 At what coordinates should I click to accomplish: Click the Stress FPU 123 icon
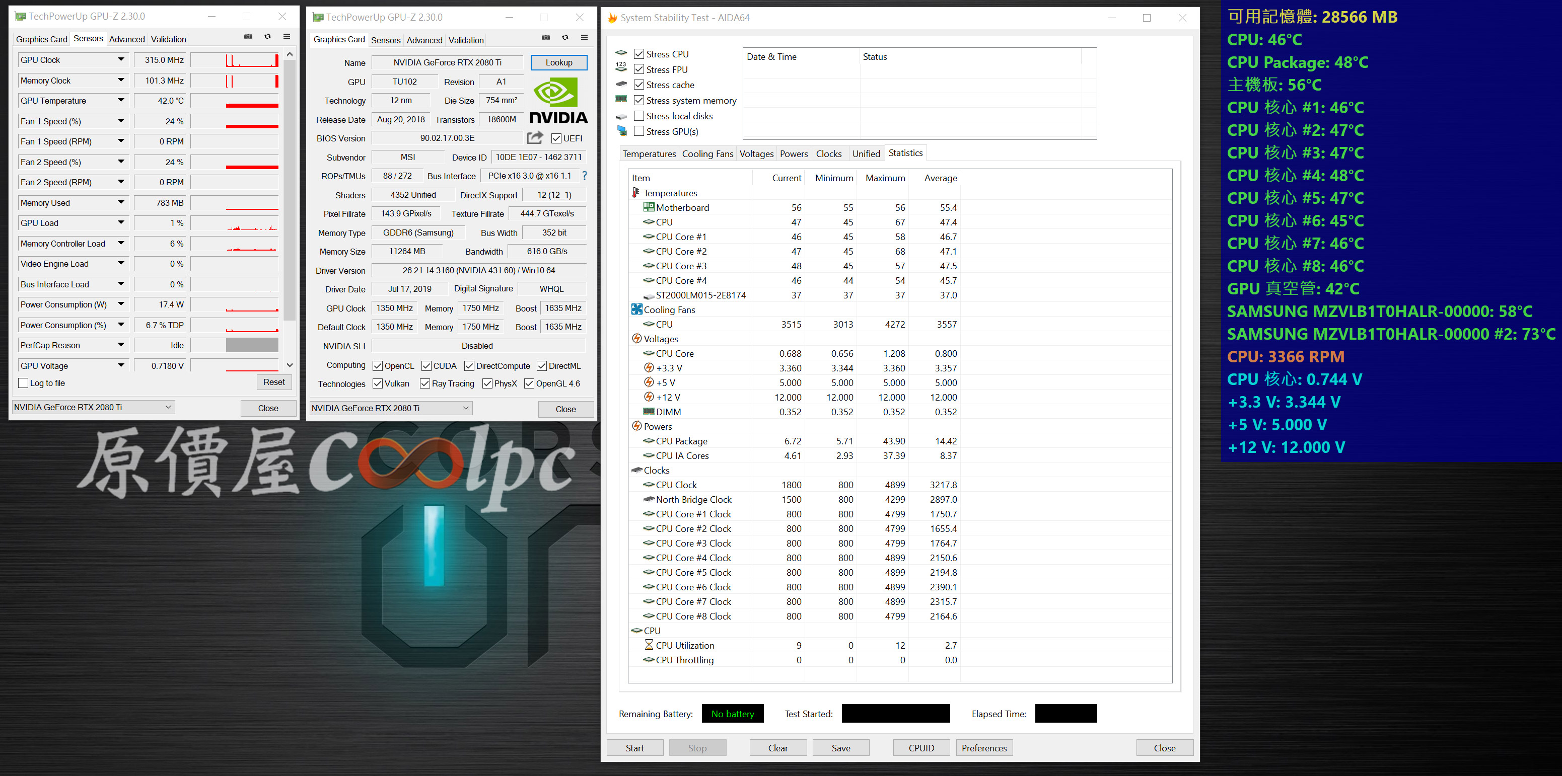click(x=621, y=67)
